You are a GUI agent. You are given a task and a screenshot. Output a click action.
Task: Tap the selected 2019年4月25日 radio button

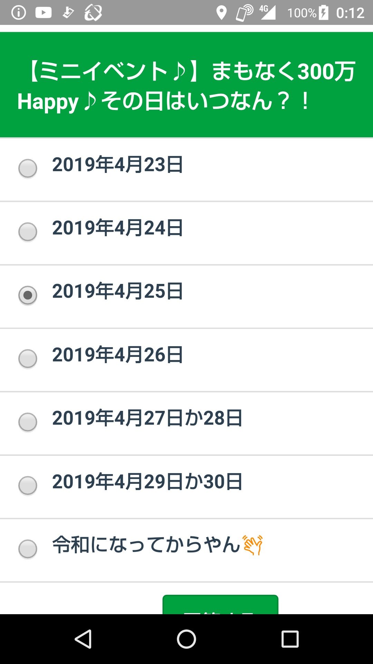(28, 295)
